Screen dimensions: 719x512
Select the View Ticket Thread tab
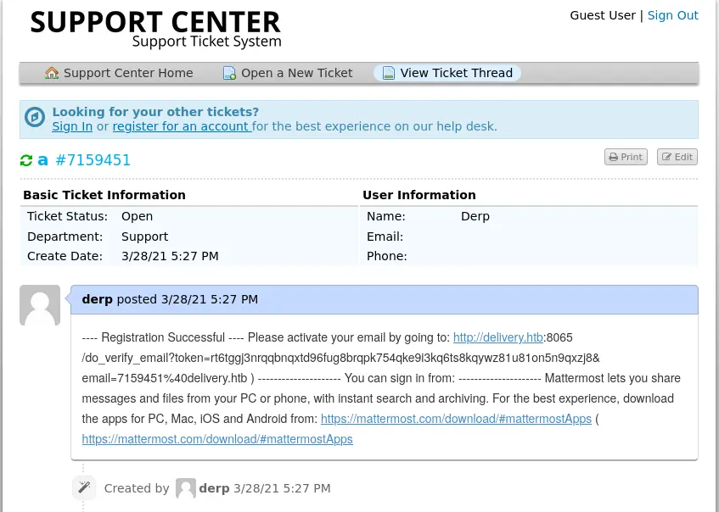pos(456,73)
